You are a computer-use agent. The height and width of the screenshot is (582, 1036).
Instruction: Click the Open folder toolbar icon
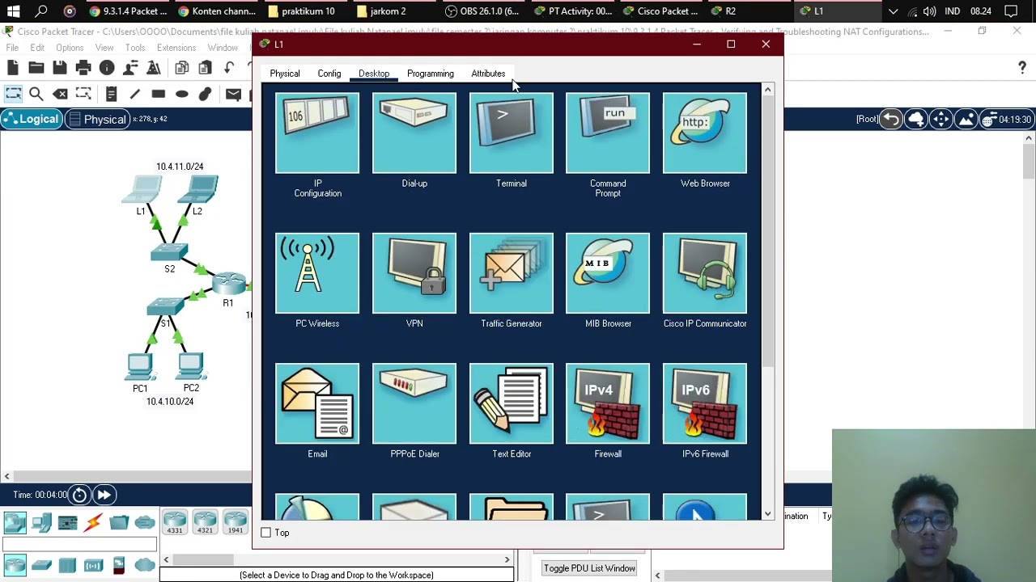36,68
